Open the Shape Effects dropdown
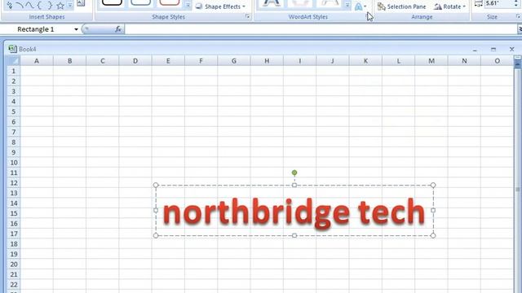Image resolution: width=522 pixels, height=293 pixels. (x=220, y=7)
